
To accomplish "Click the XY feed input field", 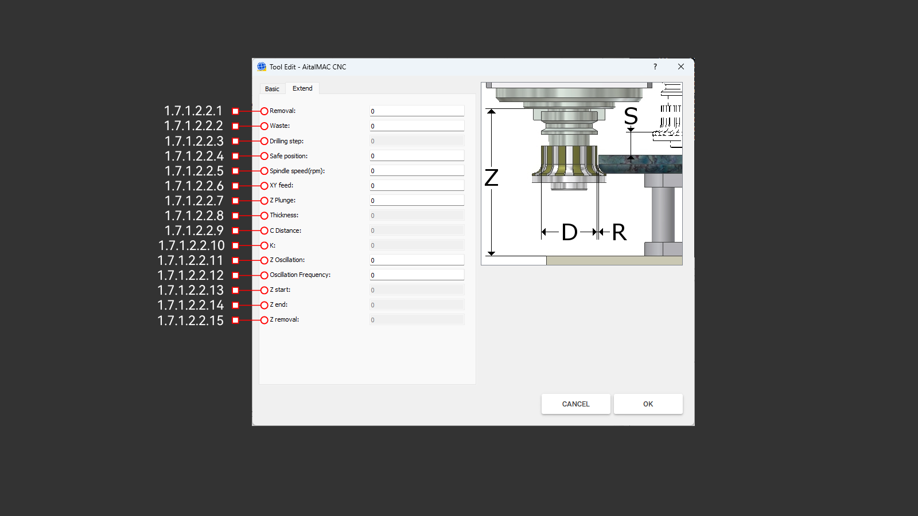I will 417,186.
